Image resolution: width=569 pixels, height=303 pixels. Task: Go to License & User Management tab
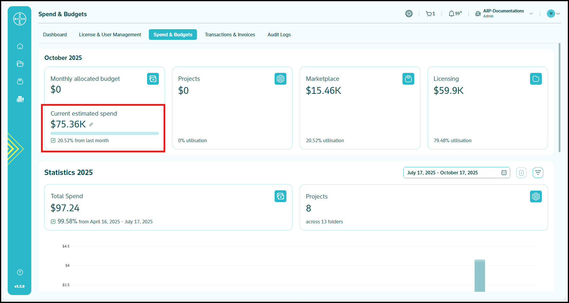pyautogui.click(x=110, y=35)
